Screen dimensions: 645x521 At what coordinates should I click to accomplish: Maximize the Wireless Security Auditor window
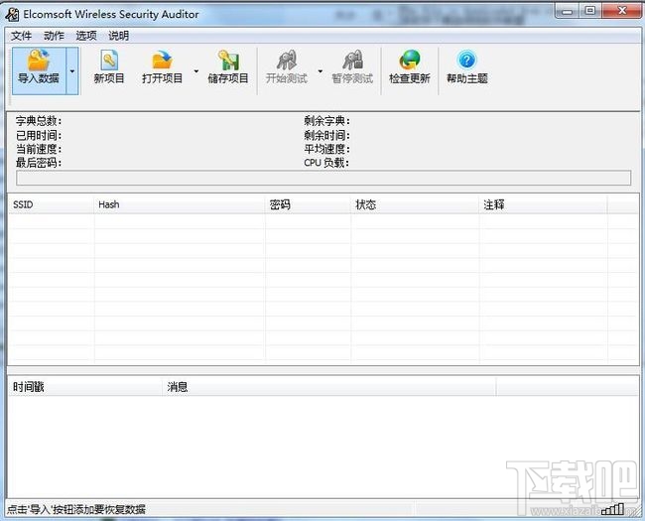(590, 11)
